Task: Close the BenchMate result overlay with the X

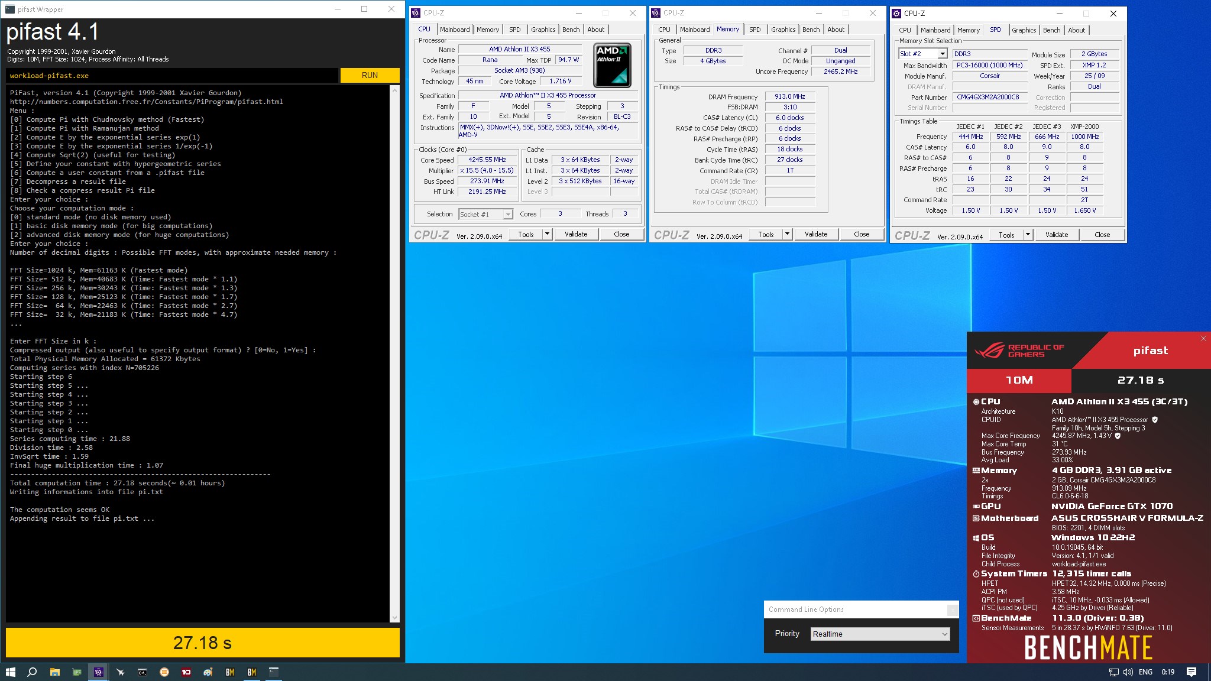Action: click(x=1203, y=339)
